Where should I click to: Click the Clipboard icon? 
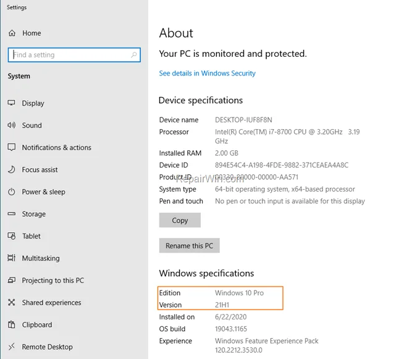pos(12,324)
